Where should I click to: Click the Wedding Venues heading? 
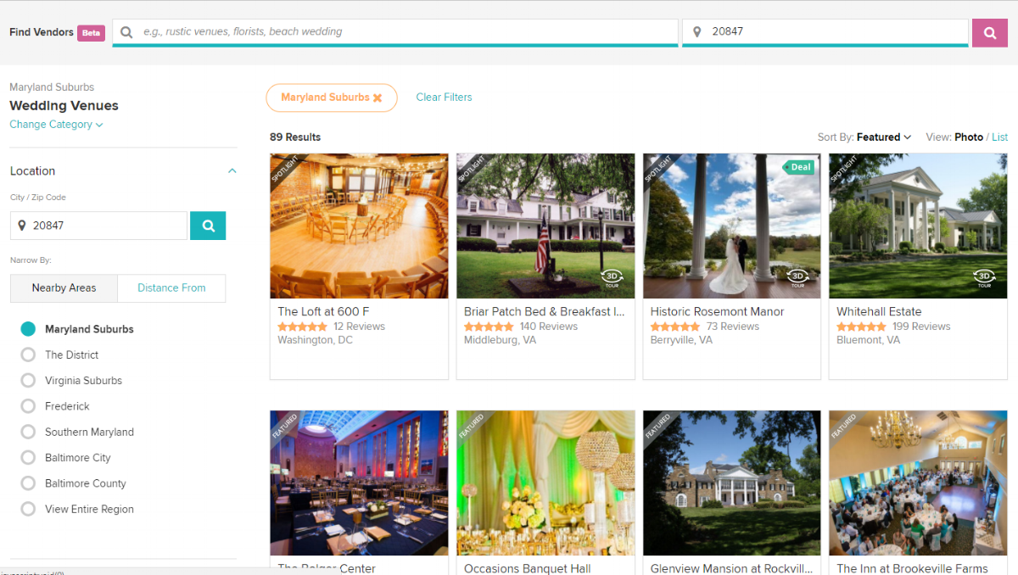tap(64, 106)
